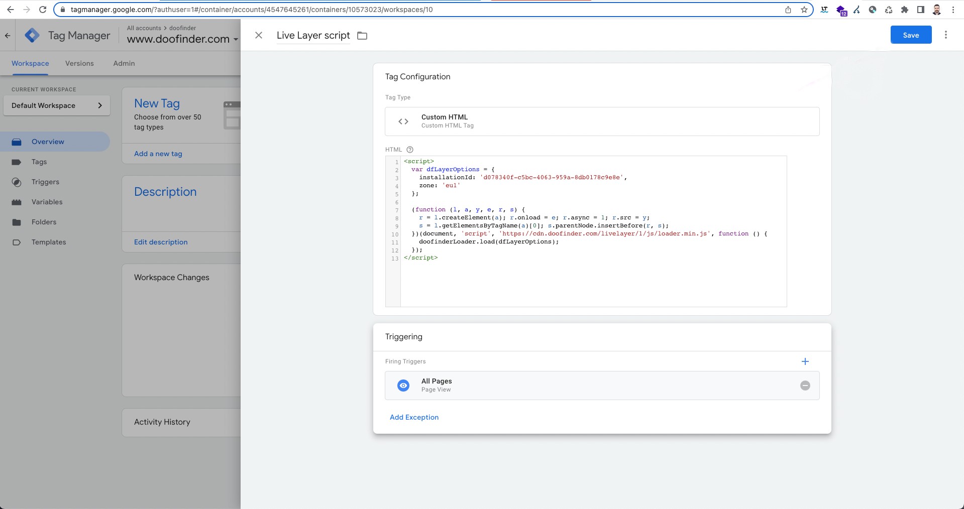The height and width of the screenshot is (509, 964).
Task: Click Add a new tag link
Action: [x=158, y=154]
